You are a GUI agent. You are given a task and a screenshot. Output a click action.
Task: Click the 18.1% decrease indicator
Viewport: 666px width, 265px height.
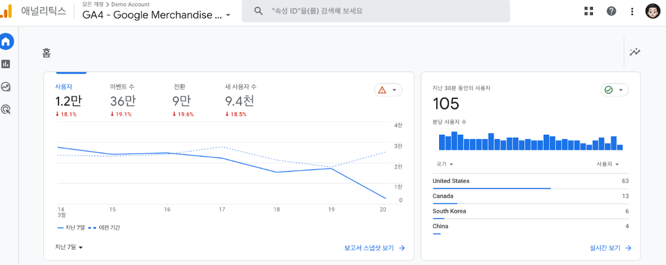(66, 114)
